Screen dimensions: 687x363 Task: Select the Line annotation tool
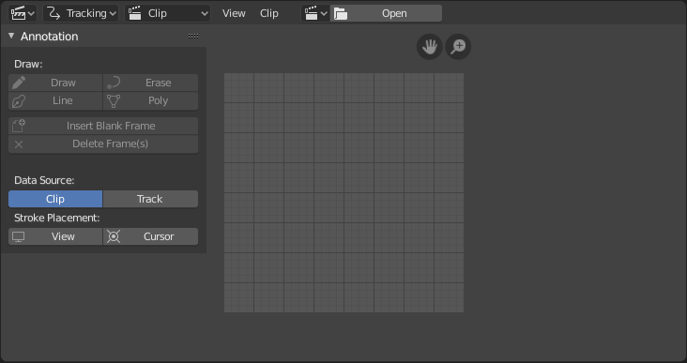(x=55, y=100)
